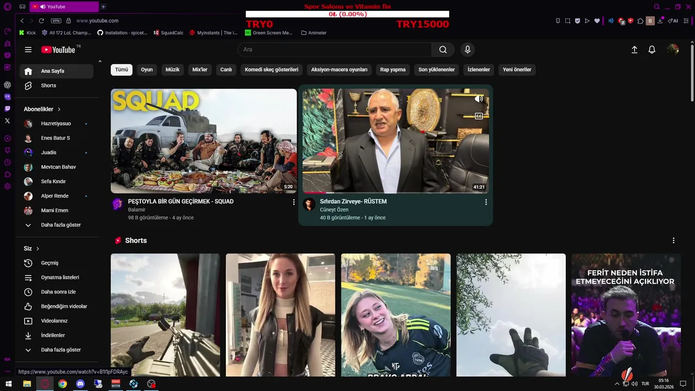This screenshot has width=695, height=391.
Task: Toggle captions on RÜSTEM video preview
Action: [478, 116]
